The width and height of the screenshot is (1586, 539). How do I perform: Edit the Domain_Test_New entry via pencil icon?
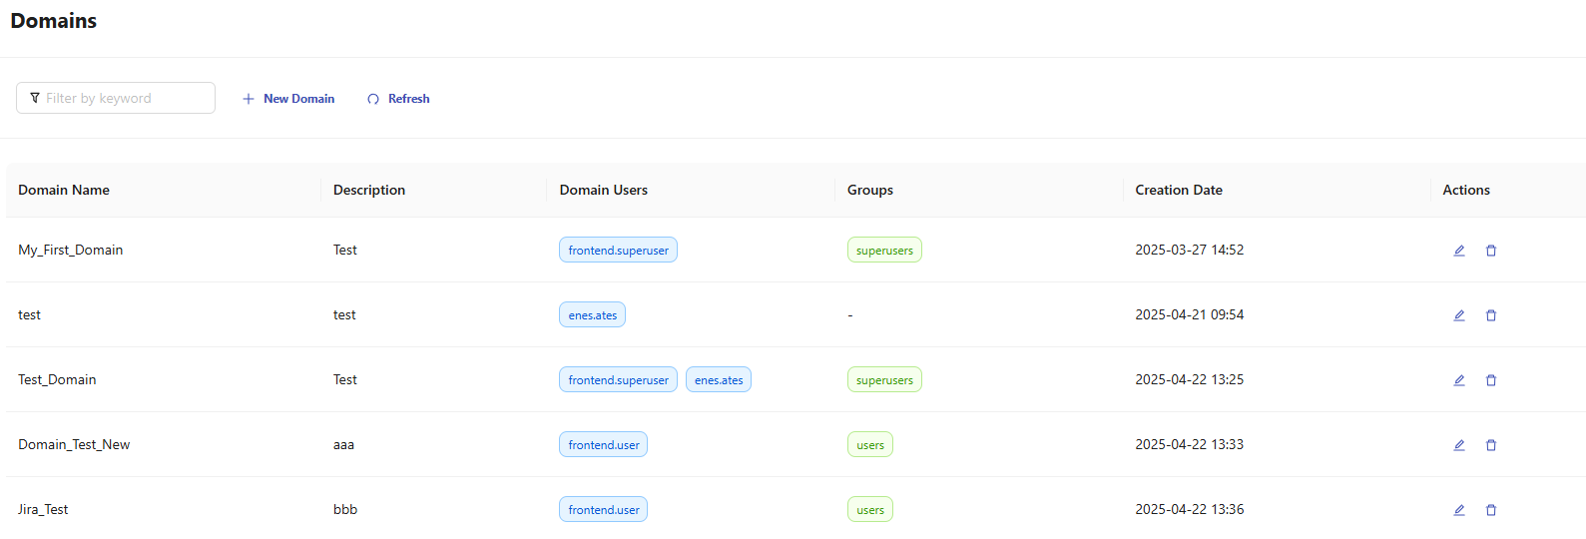click(1458, 445)
